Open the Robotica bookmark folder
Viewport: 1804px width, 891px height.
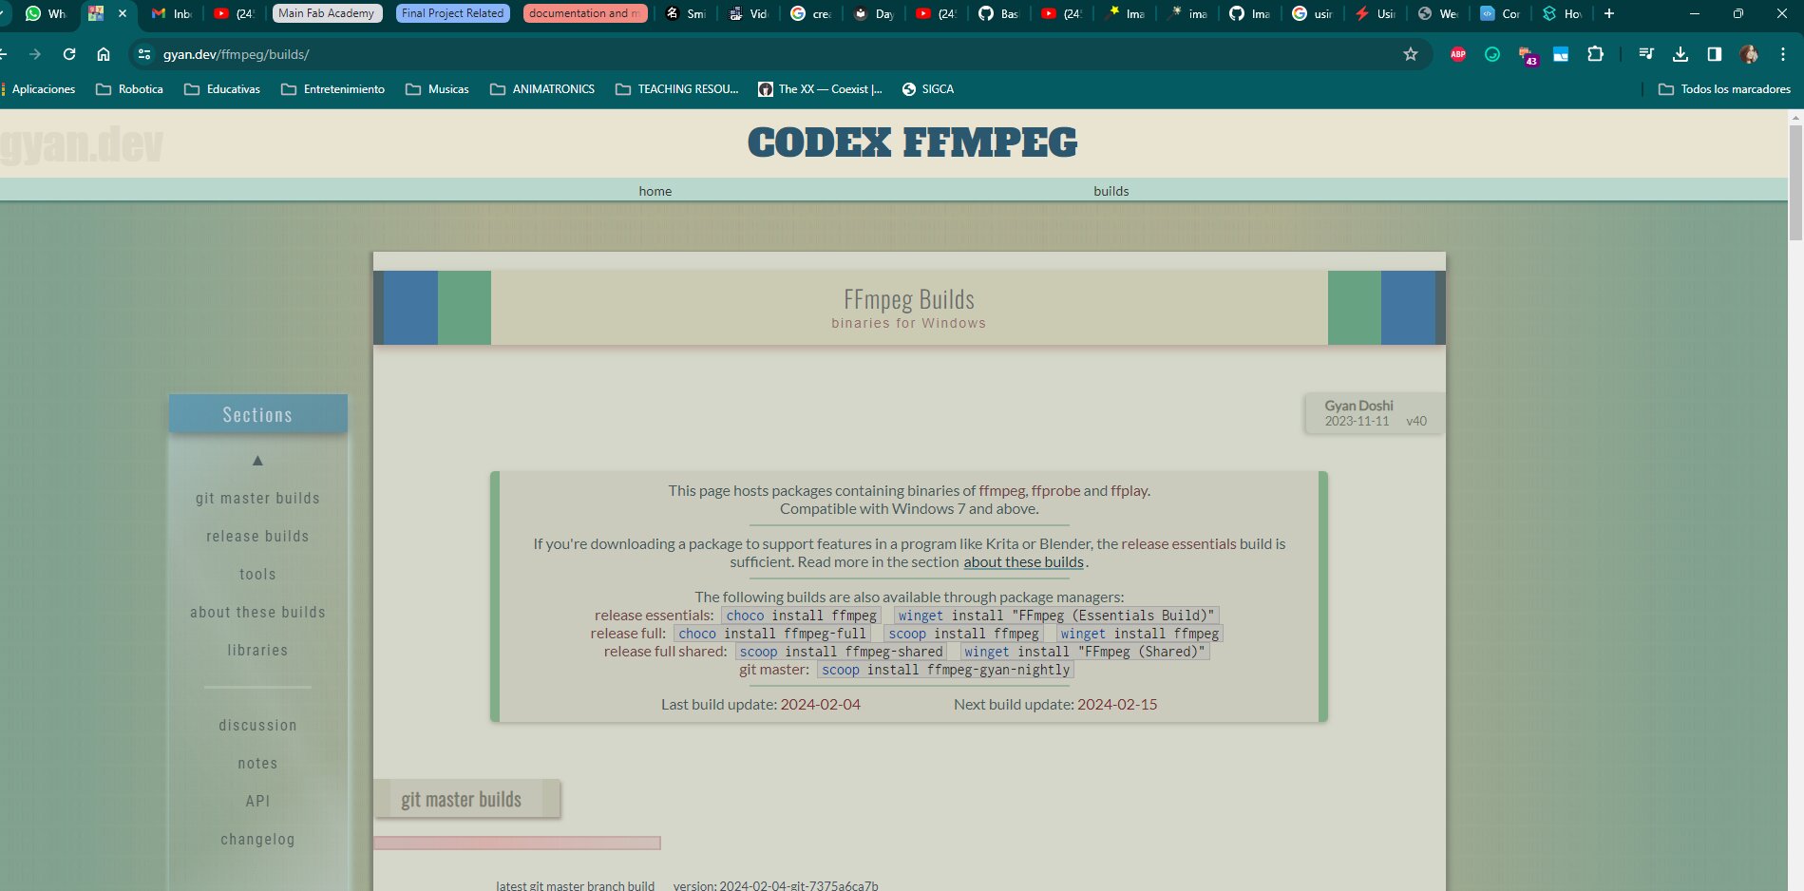(130, 89)
